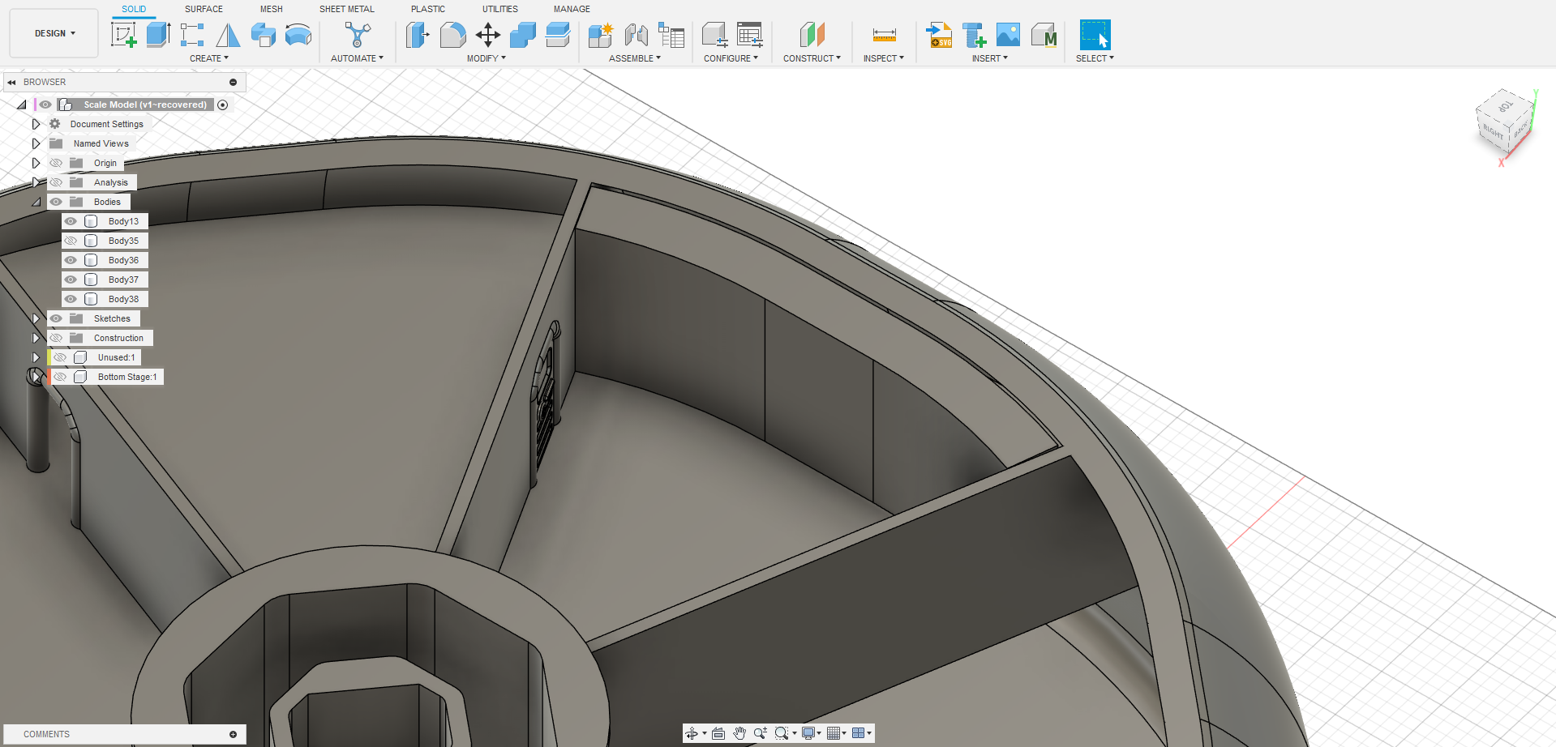Image resolution: width=1556 pixels, height=747 pixels.
Task: Open Display Settings monitor icon
Action: (808, 733)
